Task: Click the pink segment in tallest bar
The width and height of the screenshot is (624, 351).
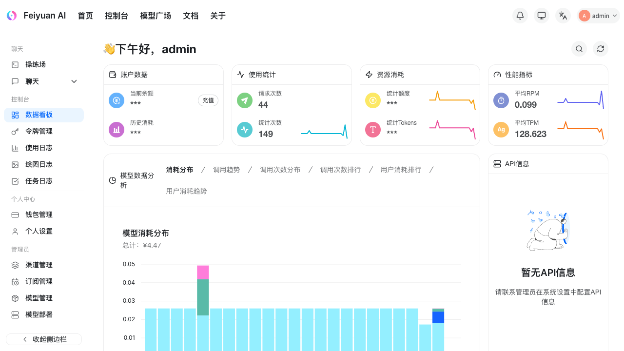Action: coord(203,273)
